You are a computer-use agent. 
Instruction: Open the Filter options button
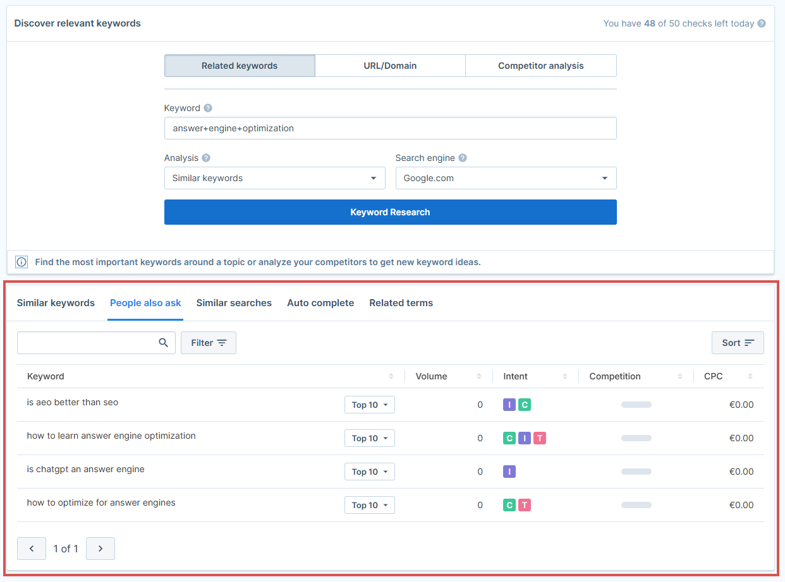(x=209, y=343)
